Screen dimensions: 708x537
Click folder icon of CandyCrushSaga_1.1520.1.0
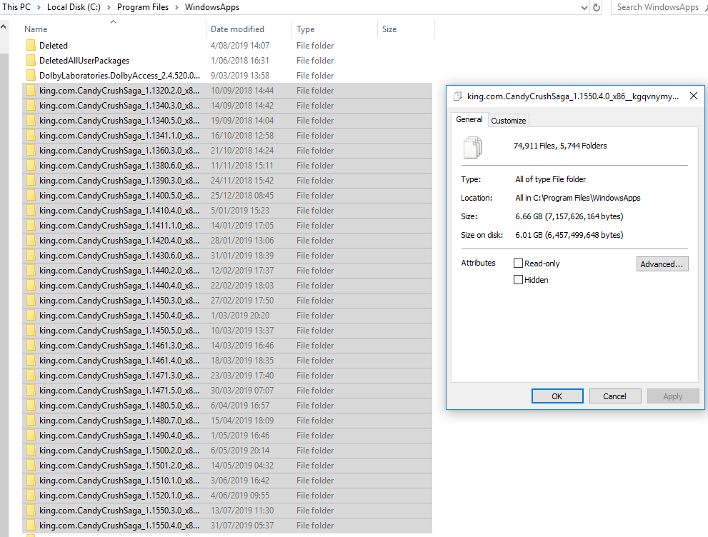tap(31, 496)
